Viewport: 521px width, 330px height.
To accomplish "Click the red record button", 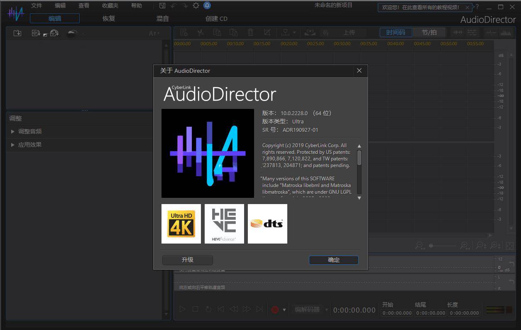I will coord(274,310).
